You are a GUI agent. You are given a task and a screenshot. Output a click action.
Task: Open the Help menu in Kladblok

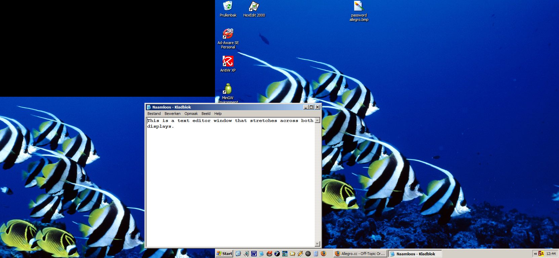[x=218, y=114]
